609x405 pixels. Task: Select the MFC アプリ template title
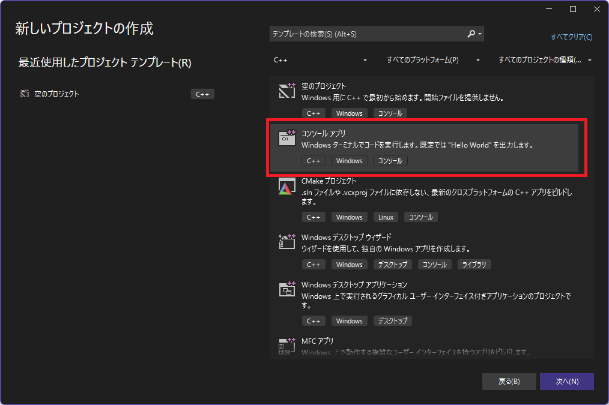click(317, 341)
